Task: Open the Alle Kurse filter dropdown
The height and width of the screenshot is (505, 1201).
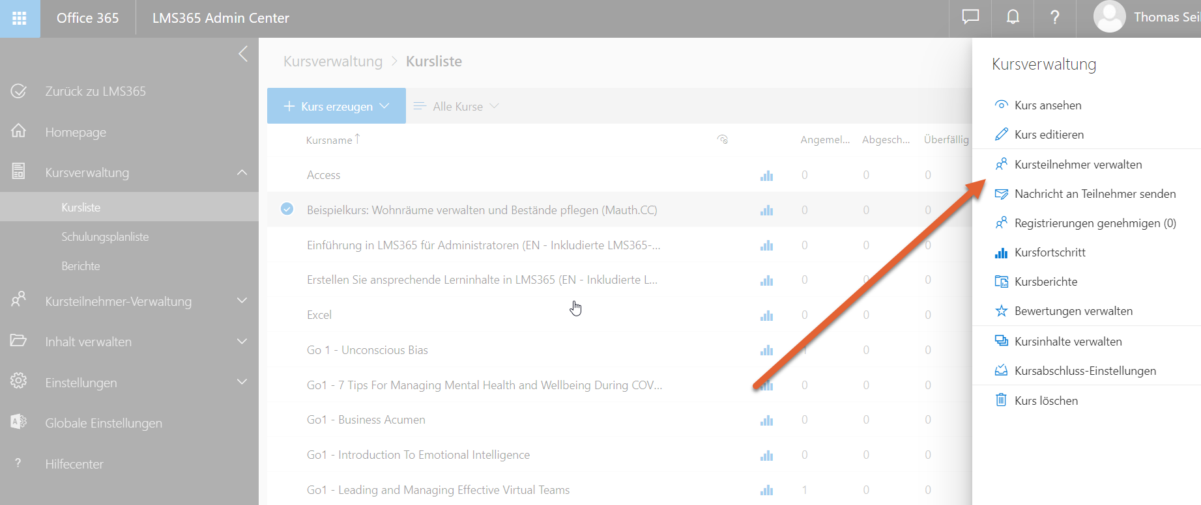Action: [457, 106]
